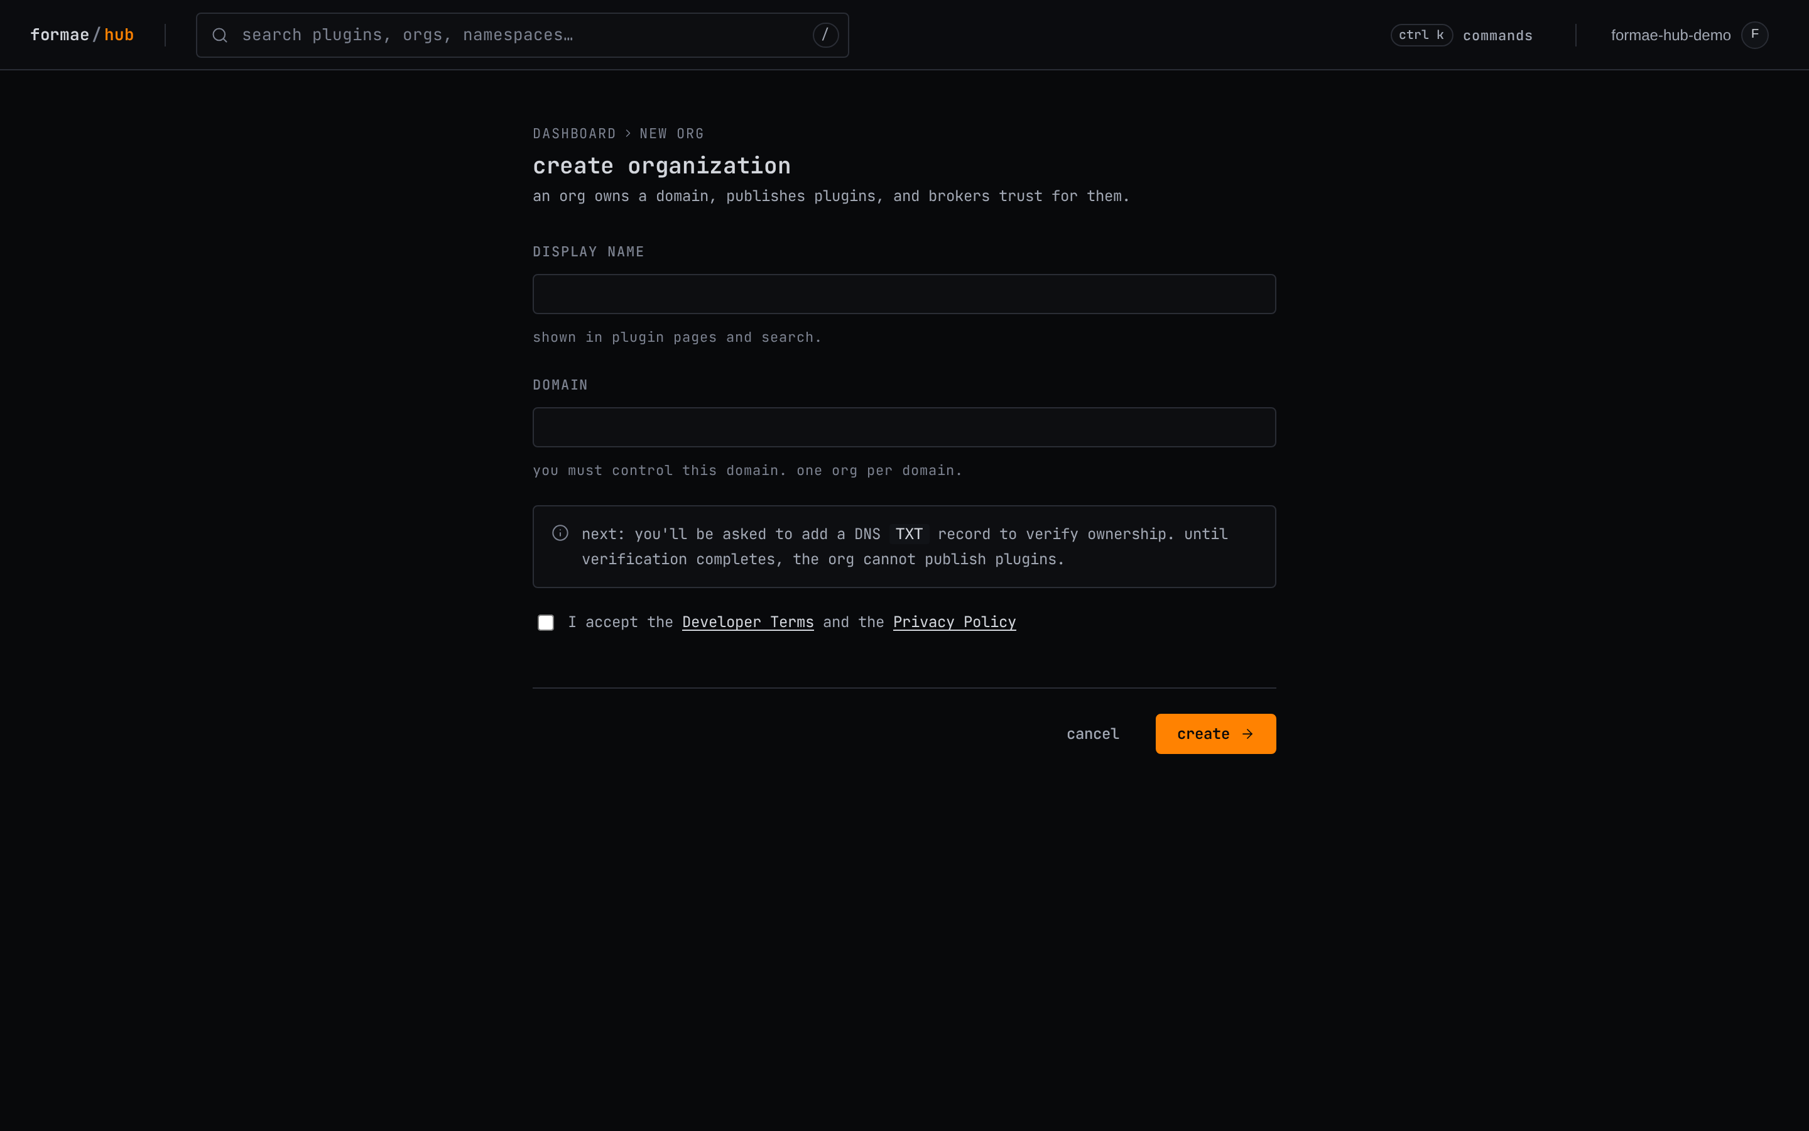
Task: Click 'you must control this domain' hint
Action: point(747,471)
